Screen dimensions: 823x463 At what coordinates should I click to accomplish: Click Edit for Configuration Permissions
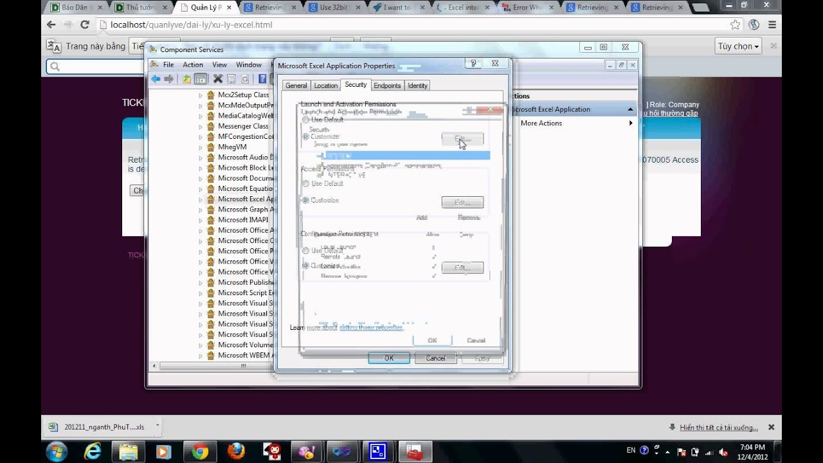[x=462, y=268]
